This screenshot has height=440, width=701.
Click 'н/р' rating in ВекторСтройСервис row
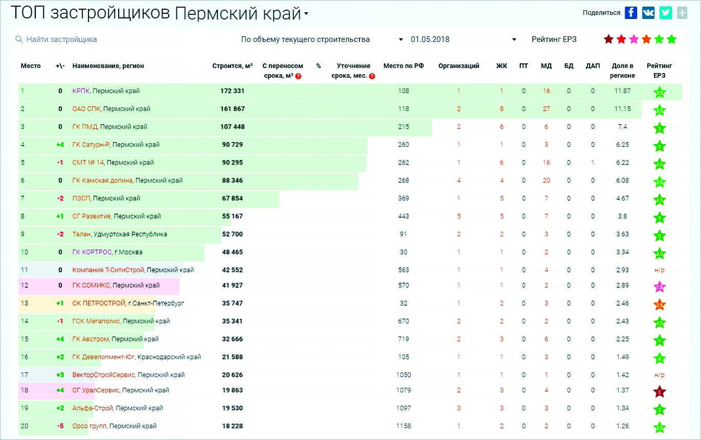point(660,375)
